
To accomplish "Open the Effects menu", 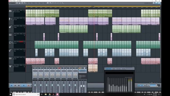I will (x=34, y=3).
